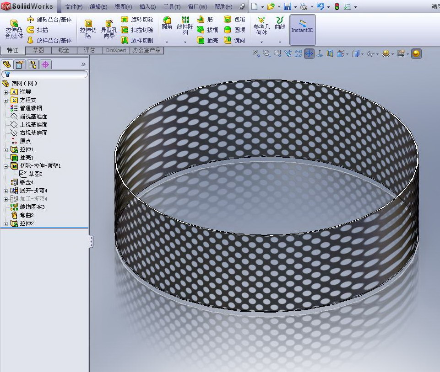Open the 视图(V) menu
Viewport: 440px width, 372px height.
tap(123, 7)
